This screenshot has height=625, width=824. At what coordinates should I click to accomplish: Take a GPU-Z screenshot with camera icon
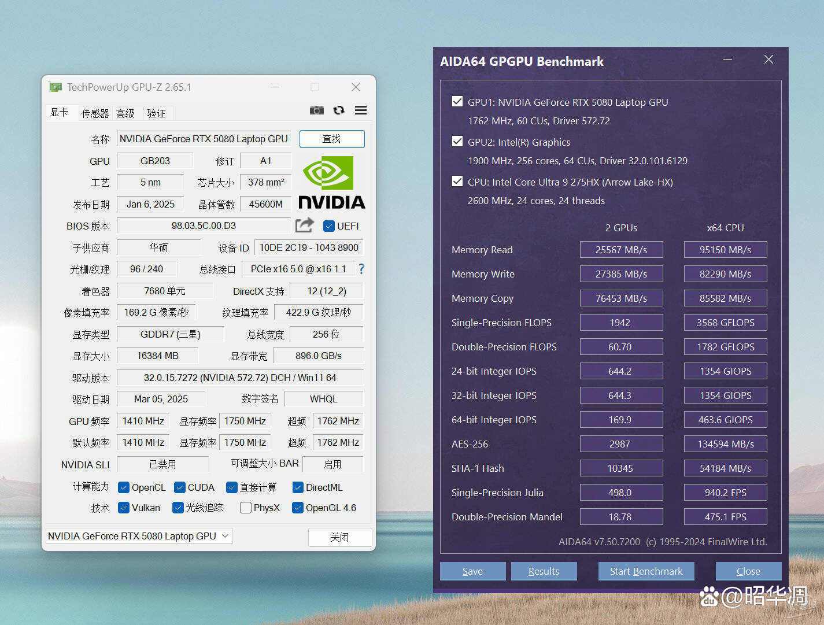tap(316, 110)
